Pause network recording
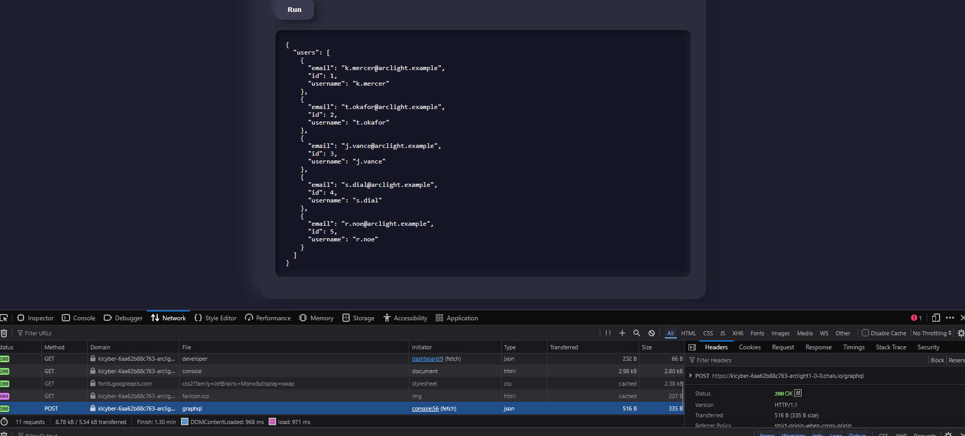The image size is (965, 436). [x=608, y=333]
